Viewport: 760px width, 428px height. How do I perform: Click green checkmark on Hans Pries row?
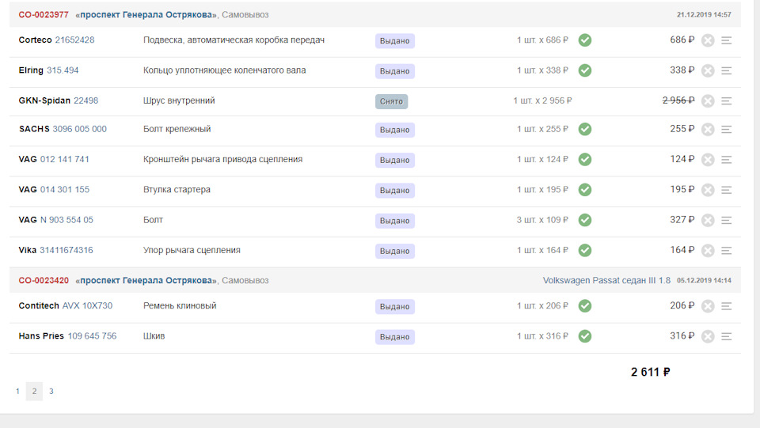[x=584, y=336]
